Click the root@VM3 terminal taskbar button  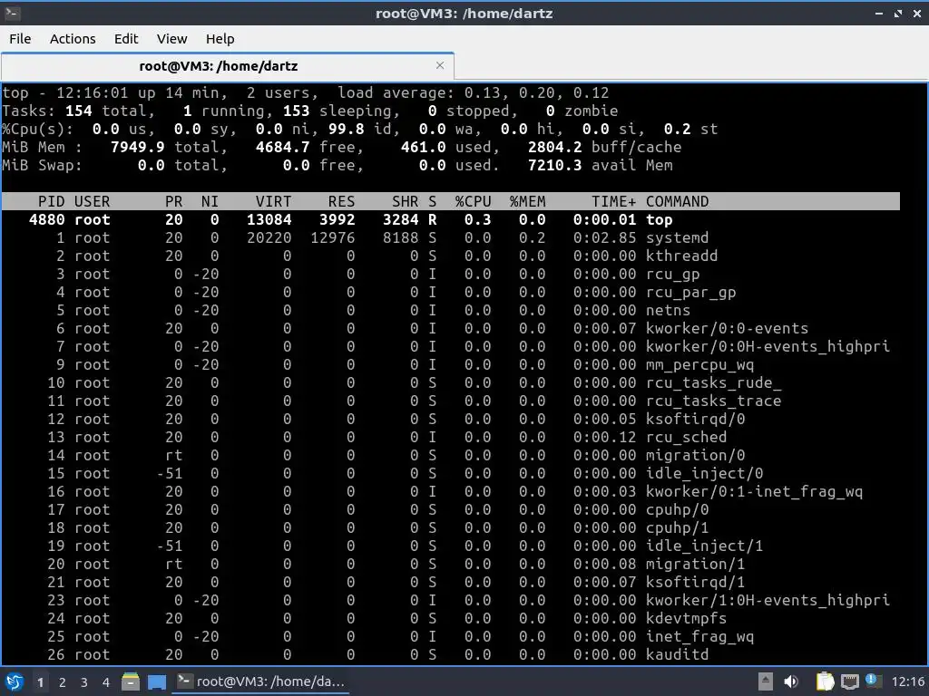click(260, 681)
